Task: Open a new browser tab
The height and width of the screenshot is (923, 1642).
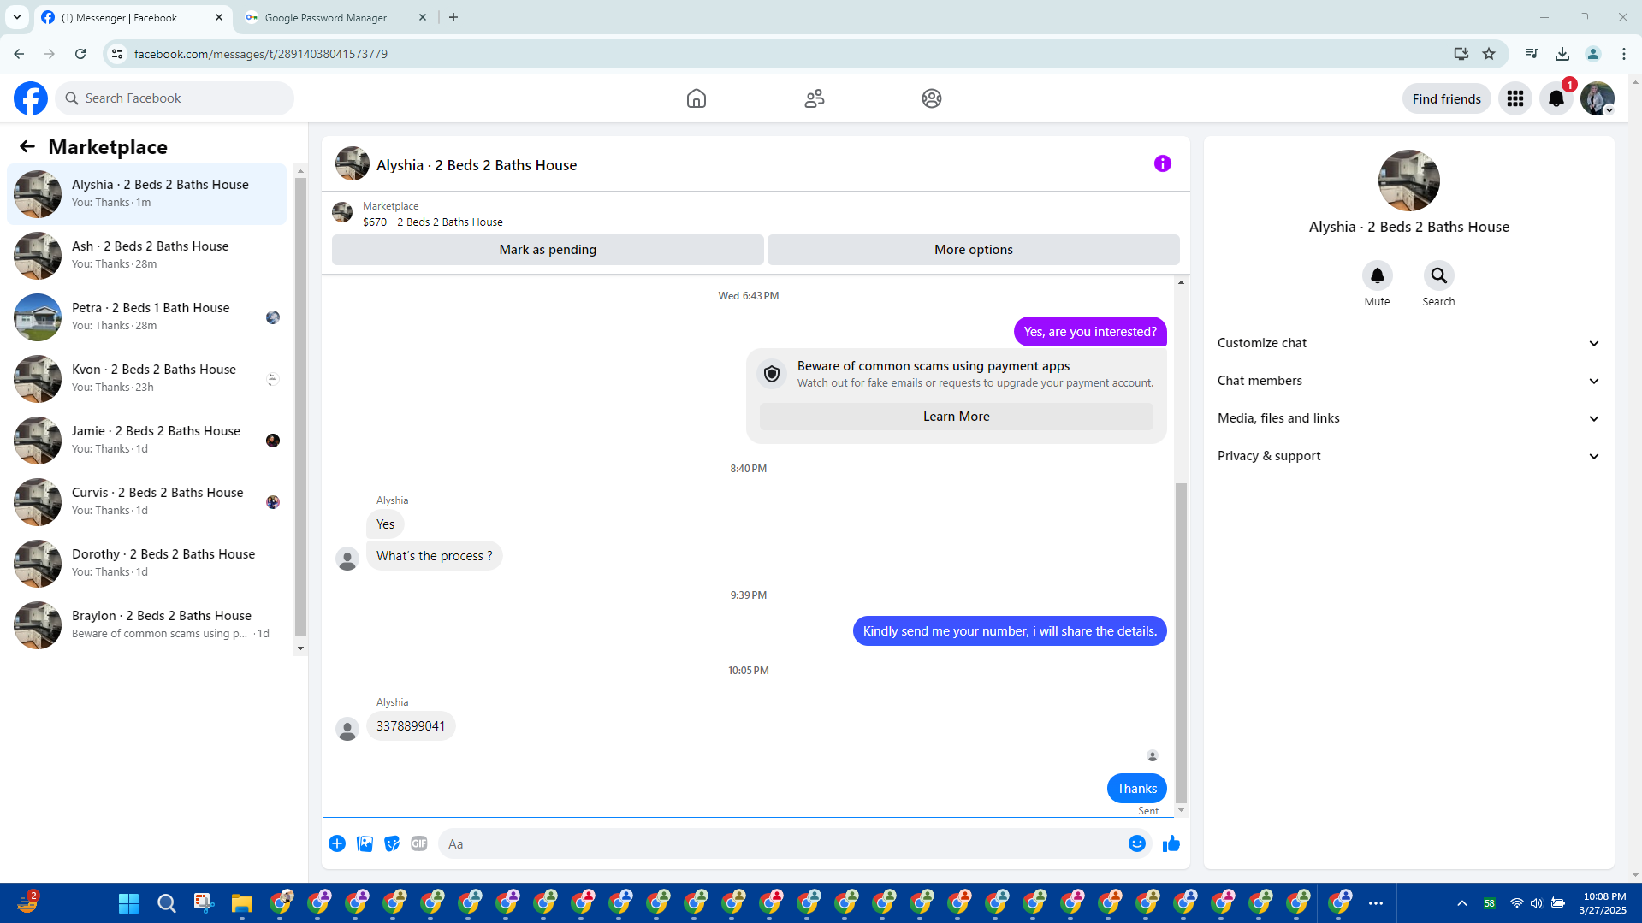Action: coord(453,17)
